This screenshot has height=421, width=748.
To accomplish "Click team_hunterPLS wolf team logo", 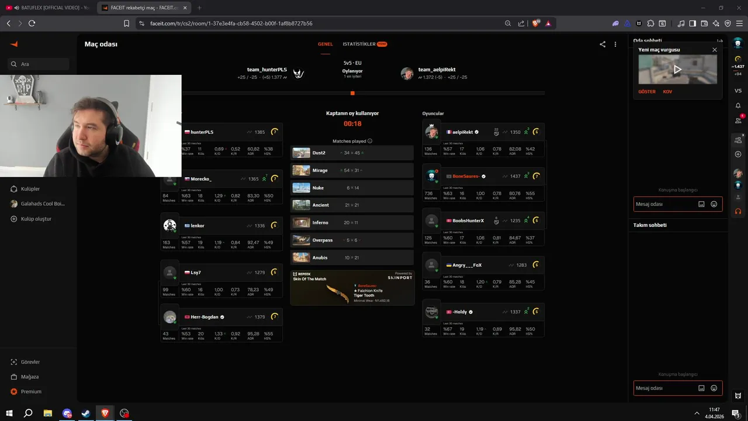I will [299, 74].
